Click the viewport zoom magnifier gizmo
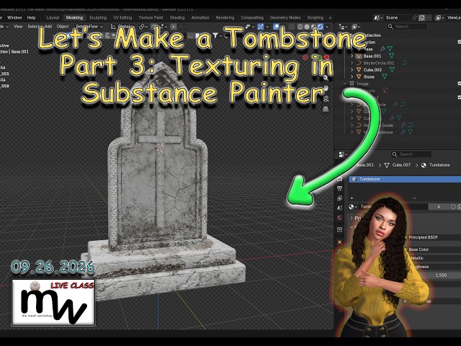461x346 pixels. point(326,78)
